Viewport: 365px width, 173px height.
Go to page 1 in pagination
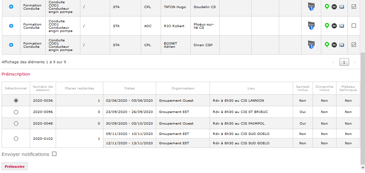point(344,62)
